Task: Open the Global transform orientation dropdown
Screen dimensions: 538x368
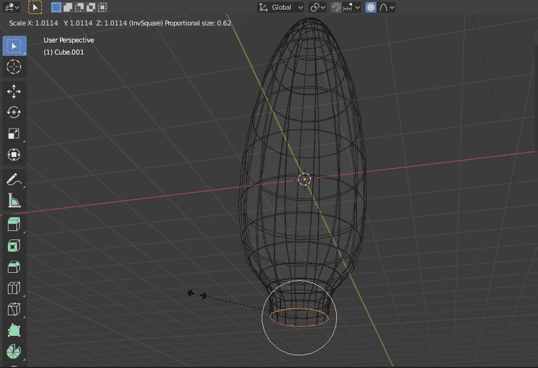Action: 281,7
